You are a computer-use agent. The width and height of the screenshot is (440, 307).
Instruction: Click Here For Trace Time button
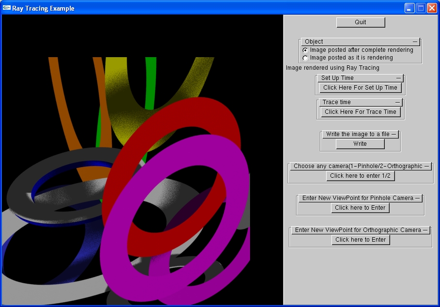tap(361, 112)
